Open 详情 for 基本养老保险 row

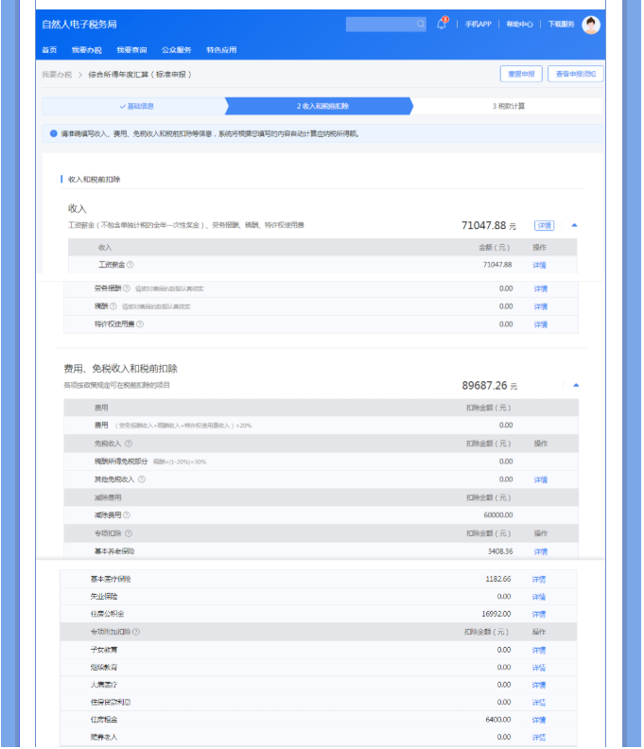pos(541,551)
